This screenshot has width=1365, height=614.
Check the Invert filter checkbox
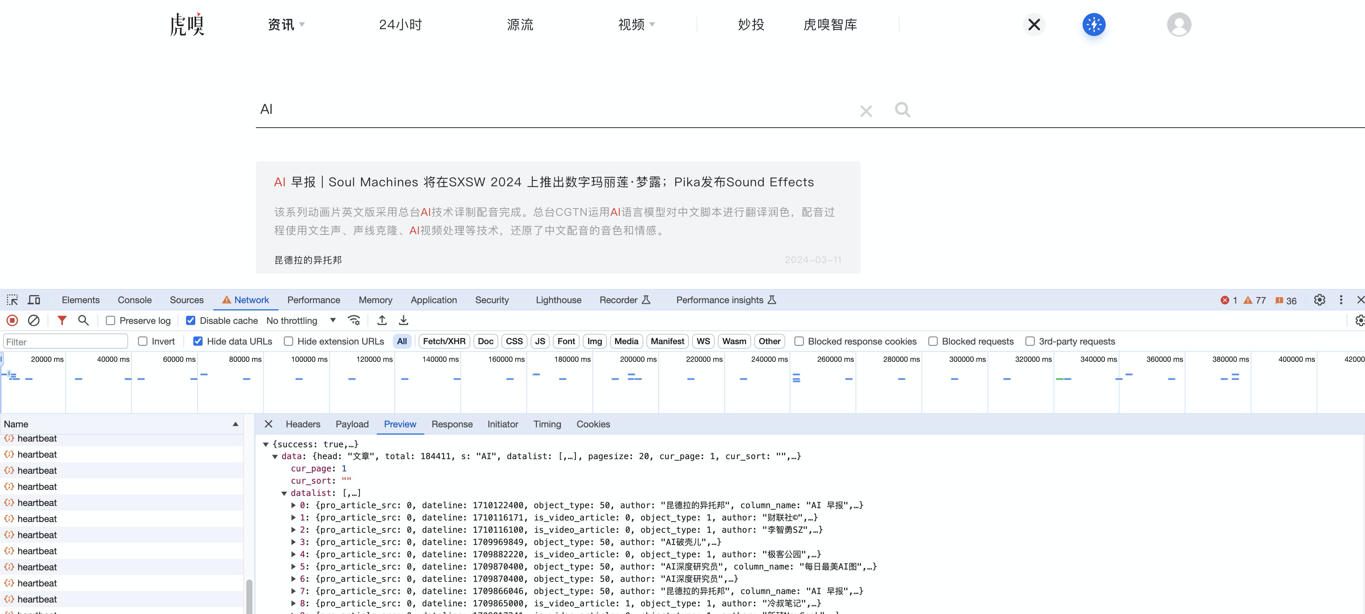click(143, 341)
